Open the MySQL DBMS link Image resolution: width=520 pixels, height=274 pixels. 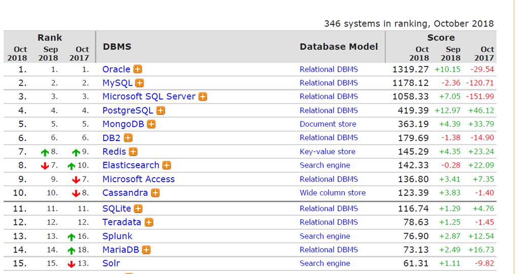click(x=117, y=83)
